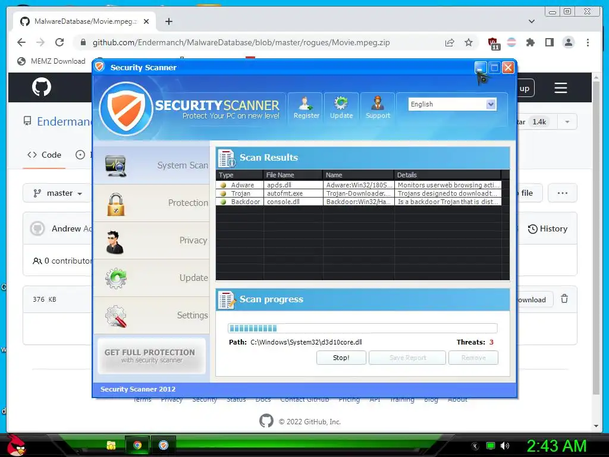Click the Save Report button
609x457 pixels.
(x=407, y=358)
